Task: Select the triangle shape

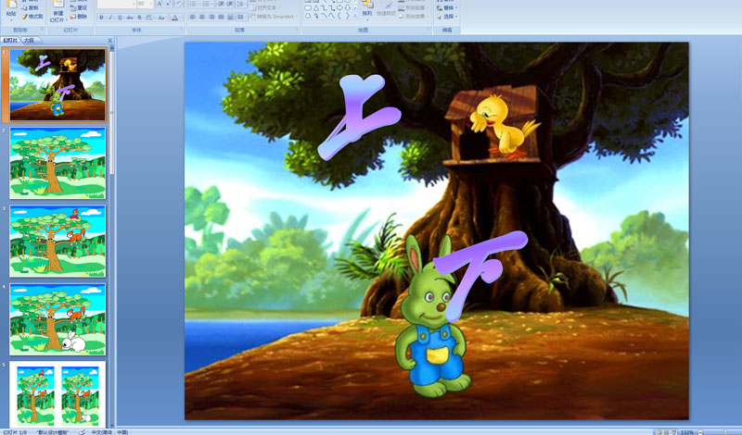Action: [x=316, y=8]
